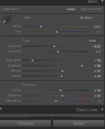Collapse the Basic panel triangle

point(102,1)
